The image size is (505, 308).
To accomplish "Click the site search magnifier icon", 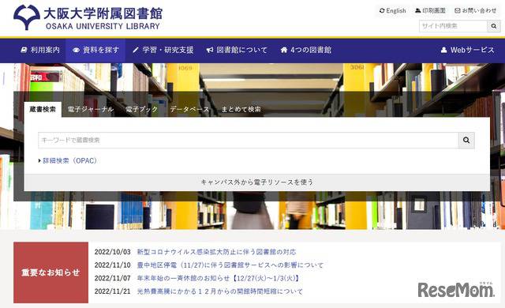I will tap(494, 26).
